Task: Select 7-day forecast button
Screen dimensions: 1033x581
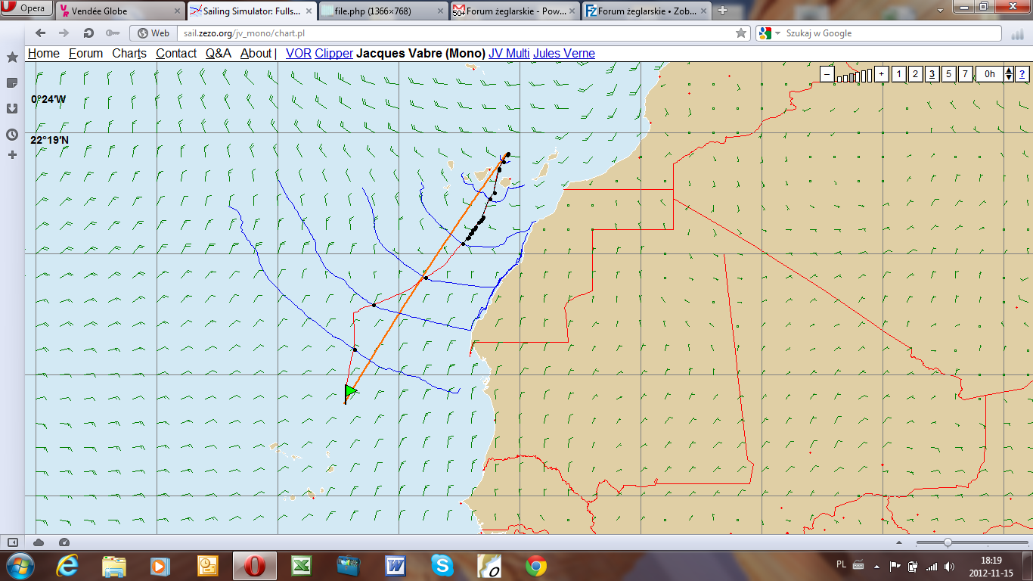Action: coord(965,74)
